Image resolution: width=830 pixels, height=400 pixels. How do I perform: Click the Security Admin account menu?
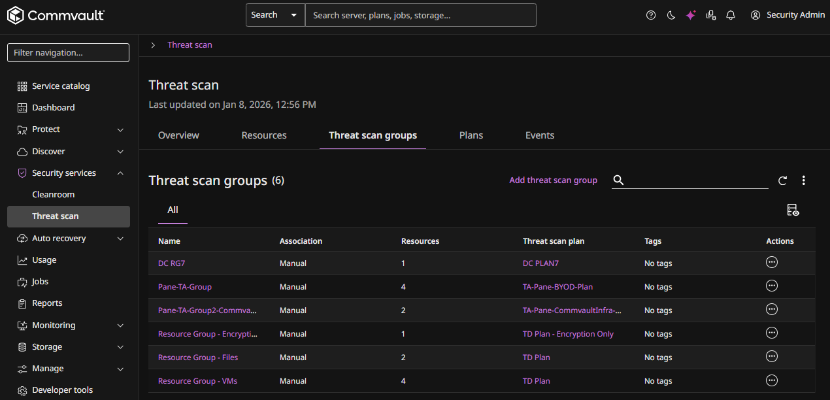pos(788,14)
